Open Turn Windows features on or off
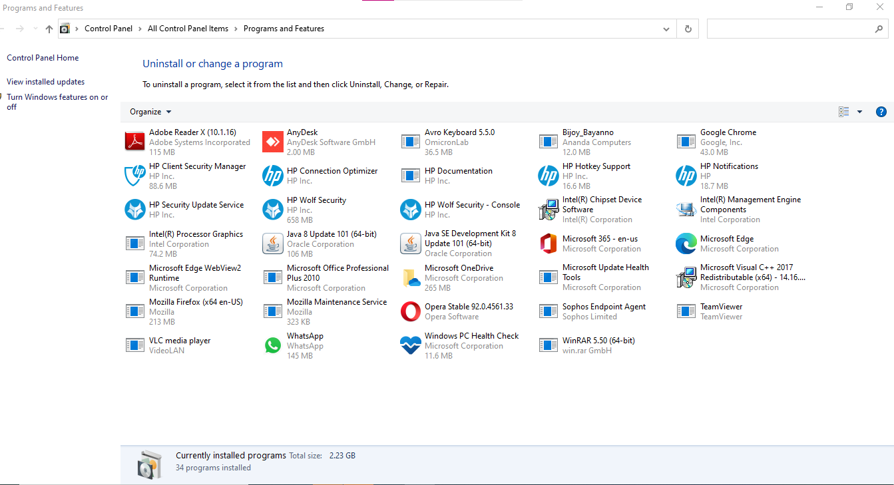Image resolution: width=894 pixels, height=485 pixels. 57,102
